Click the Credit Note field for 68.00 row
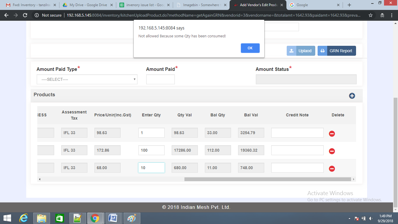 [x=297, y=168]
